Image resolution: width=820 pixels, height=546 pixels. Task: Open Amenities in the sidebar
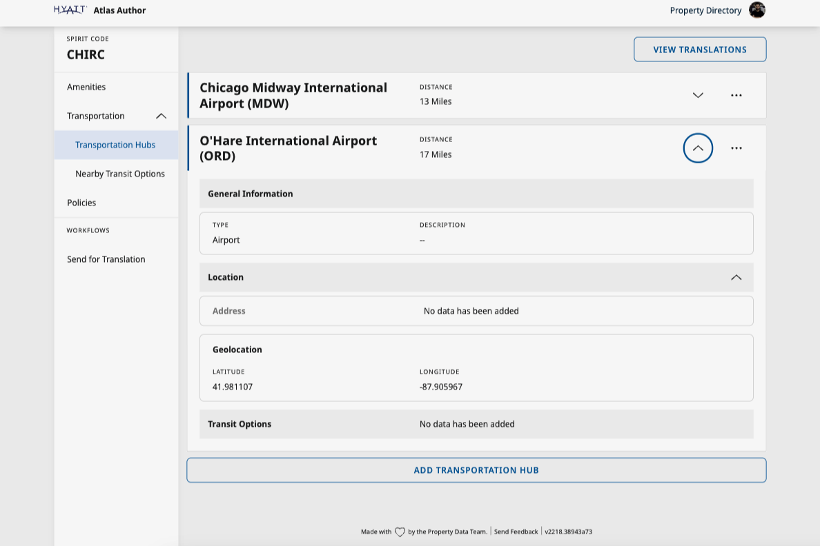[x=86, y=87]
